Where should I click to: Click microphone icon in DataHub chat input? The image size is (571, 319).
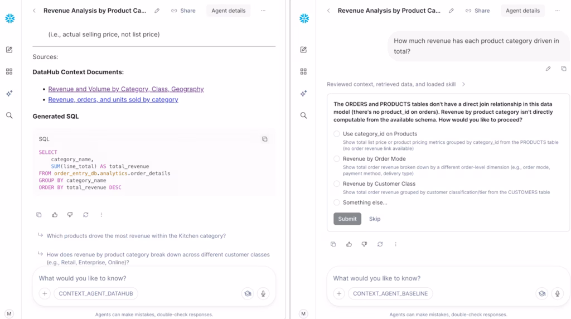(x=263, y=293)
